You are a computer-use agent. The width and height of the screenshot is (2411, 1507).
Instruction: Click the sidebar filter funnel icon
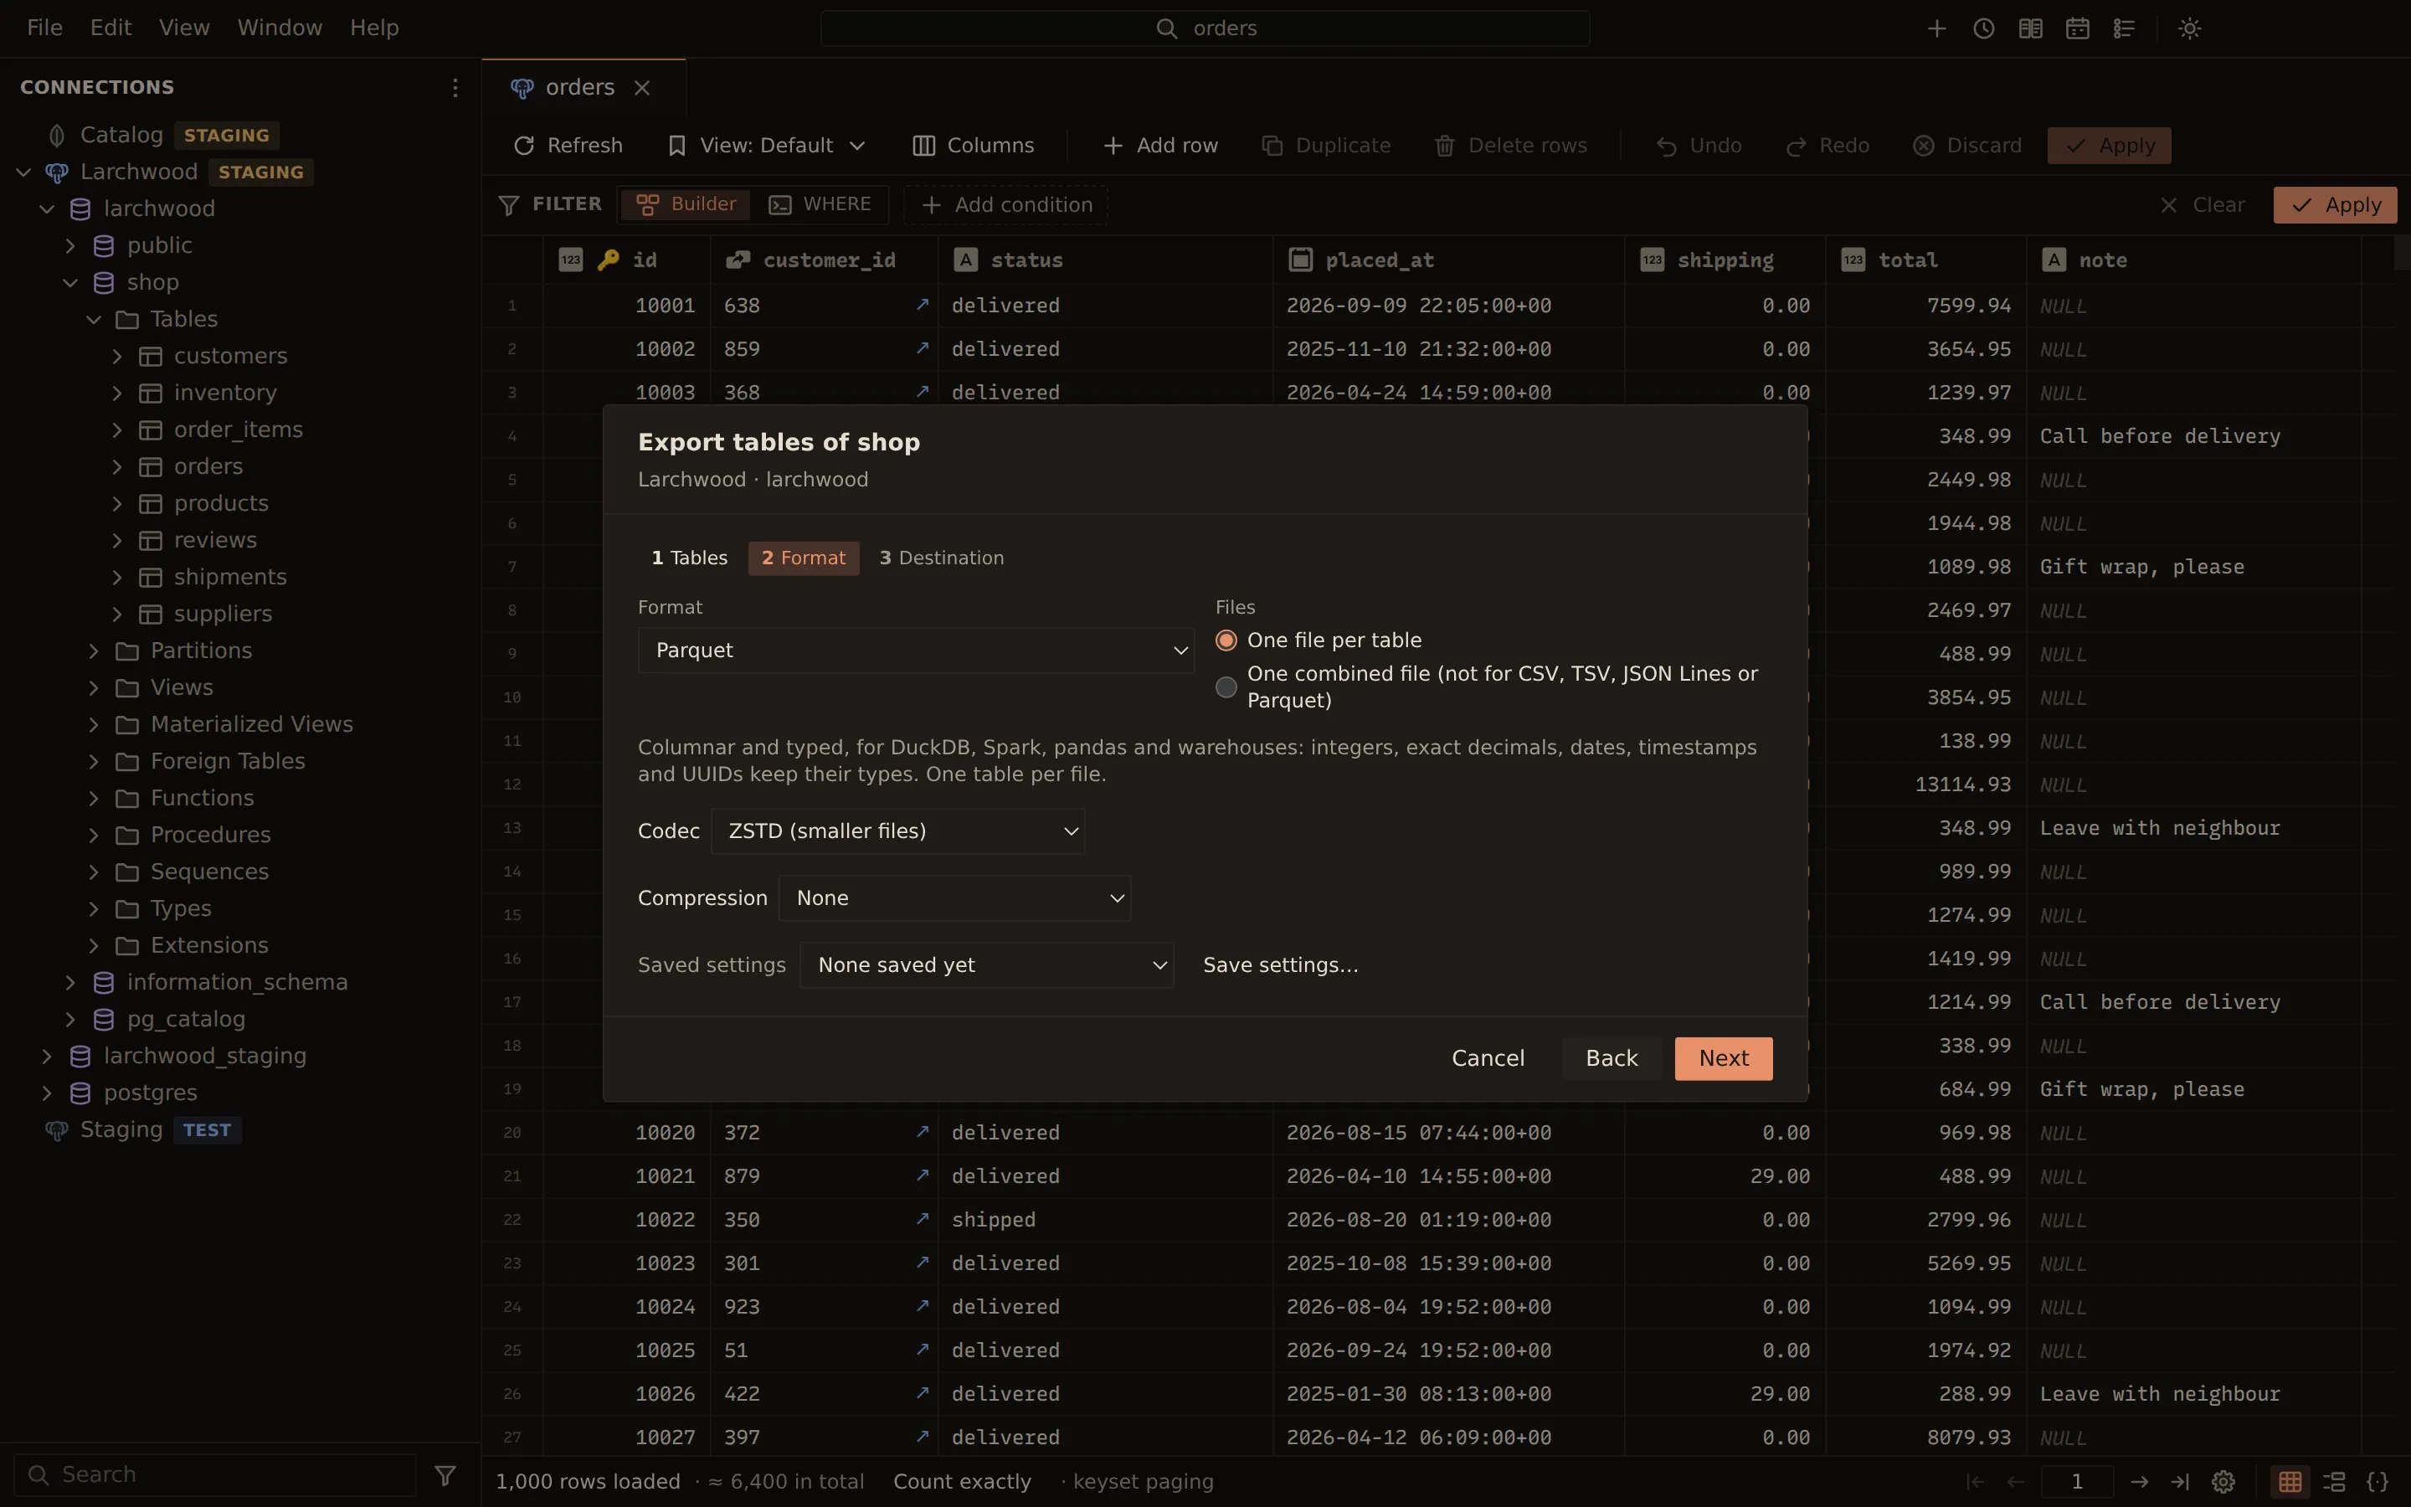tap(445, 1474)
